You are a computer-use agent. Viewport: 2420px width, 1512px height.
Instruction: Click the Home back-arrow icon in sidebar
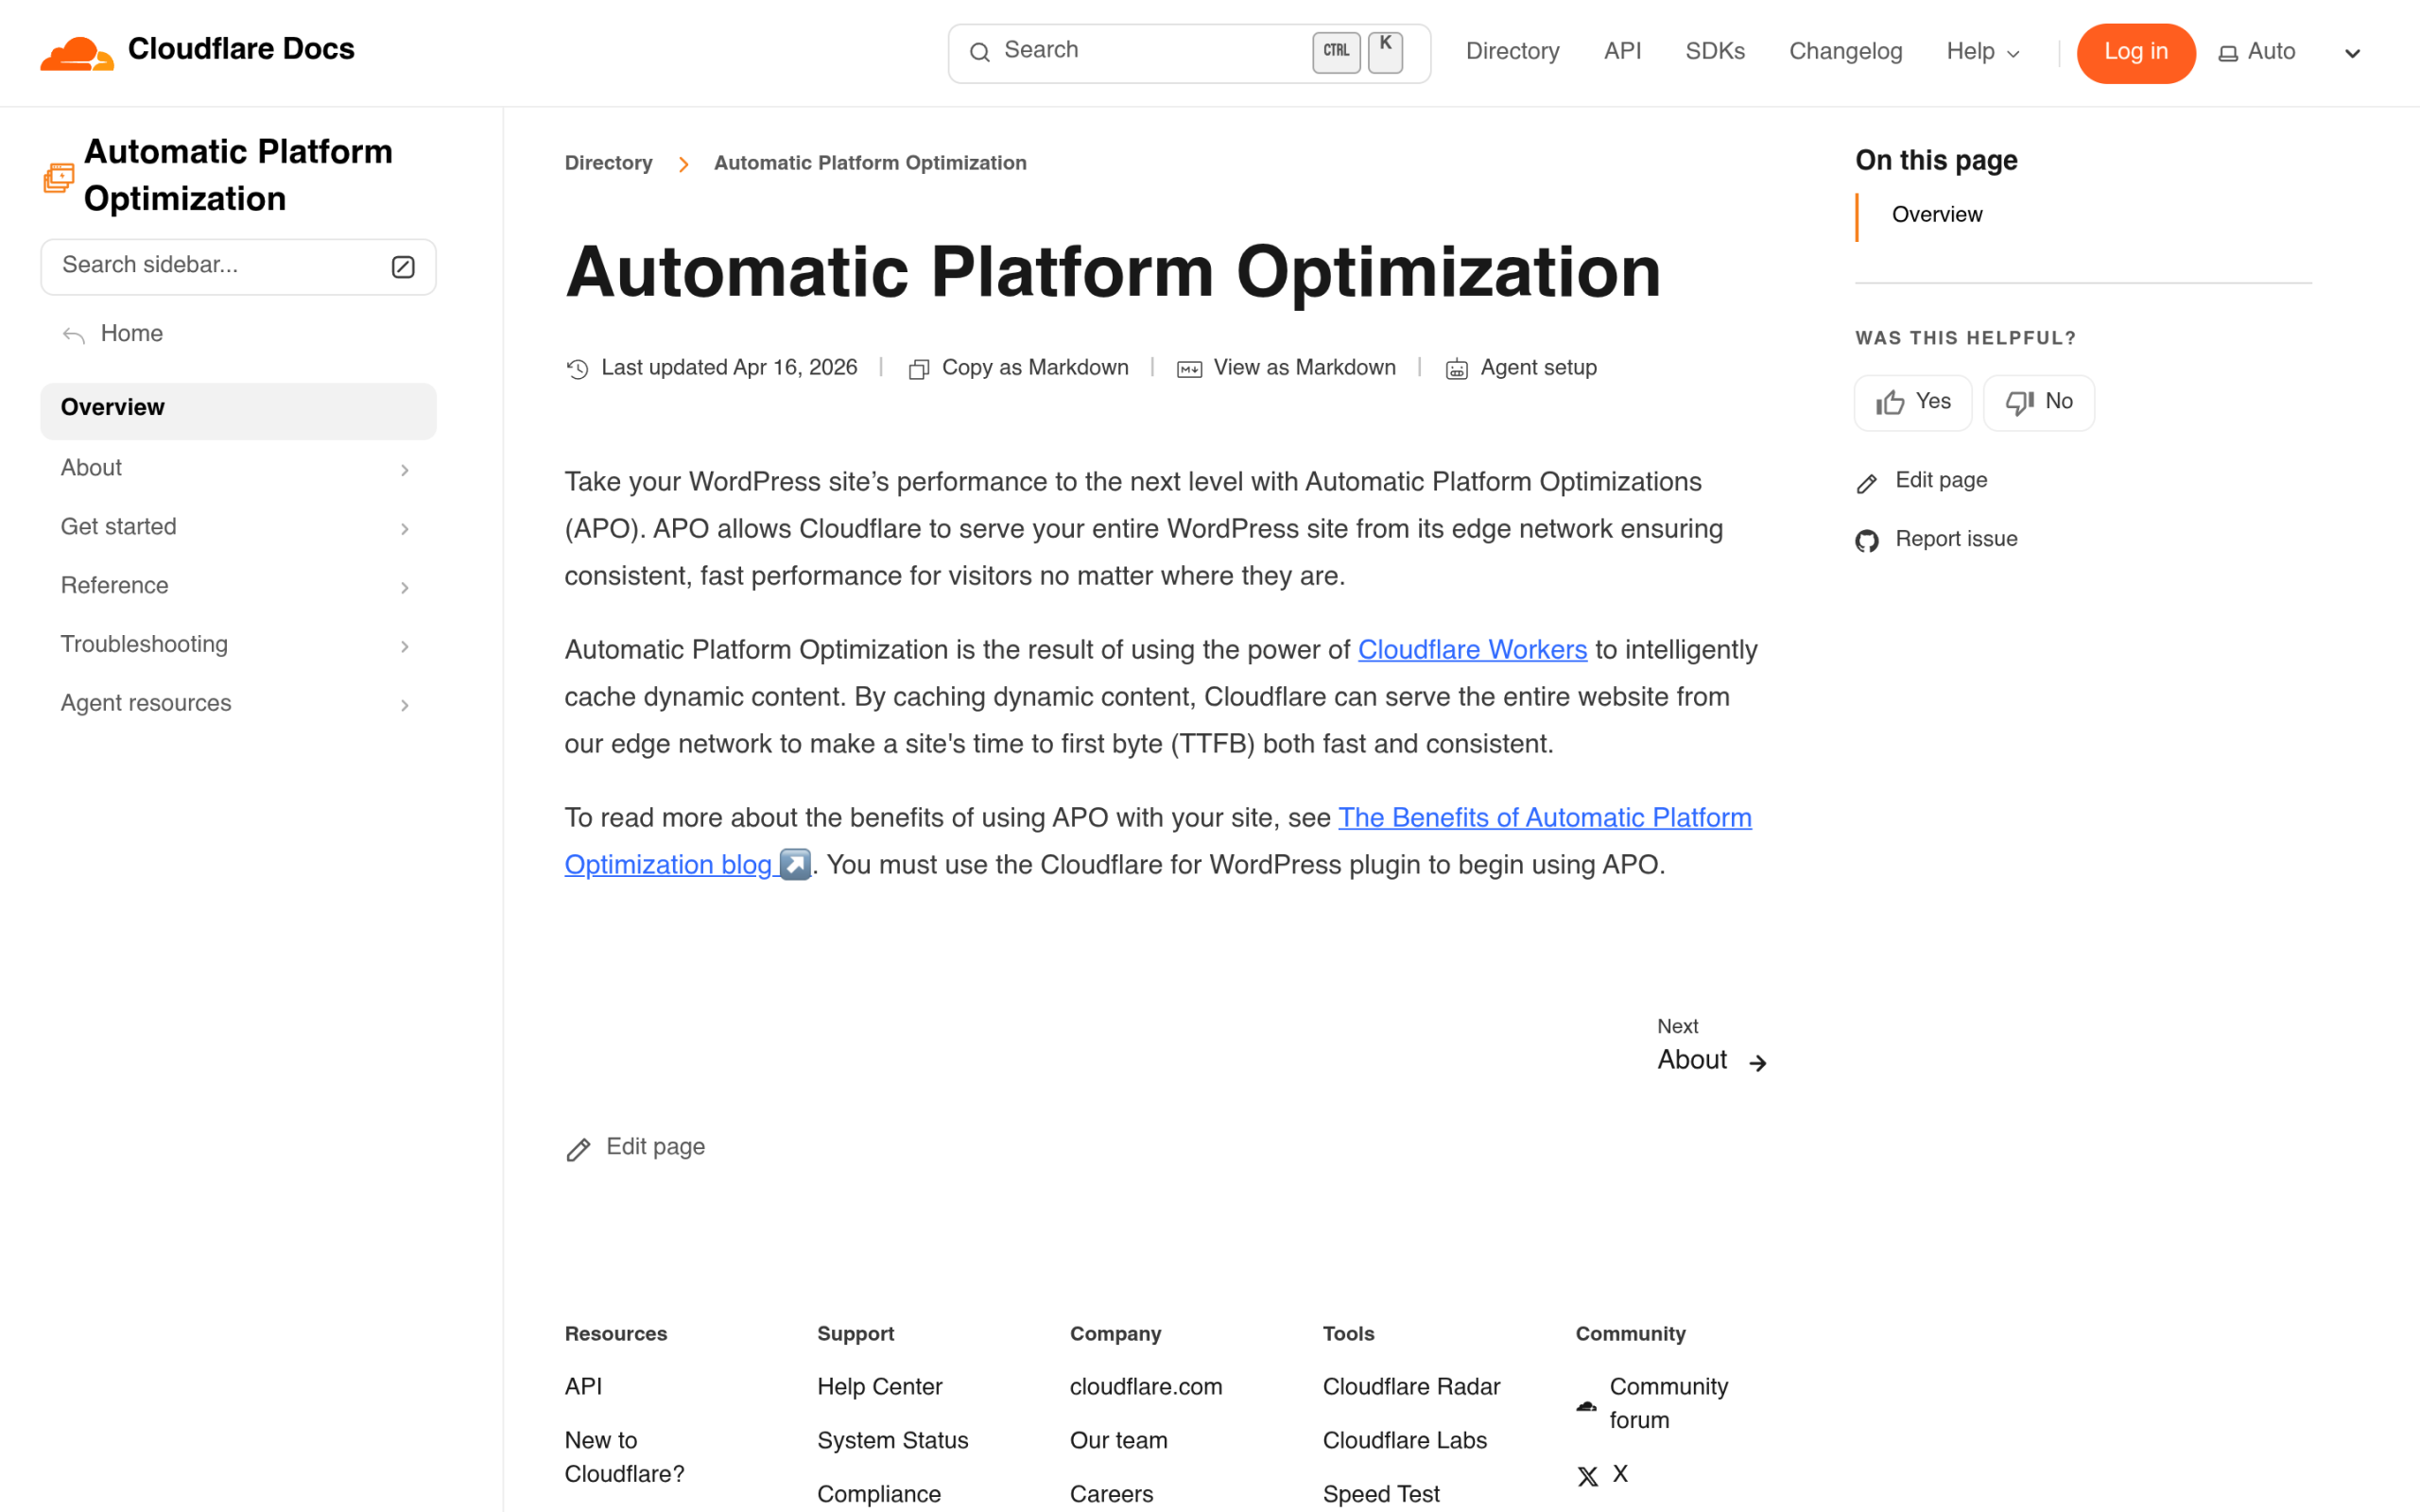coord(73,335)
